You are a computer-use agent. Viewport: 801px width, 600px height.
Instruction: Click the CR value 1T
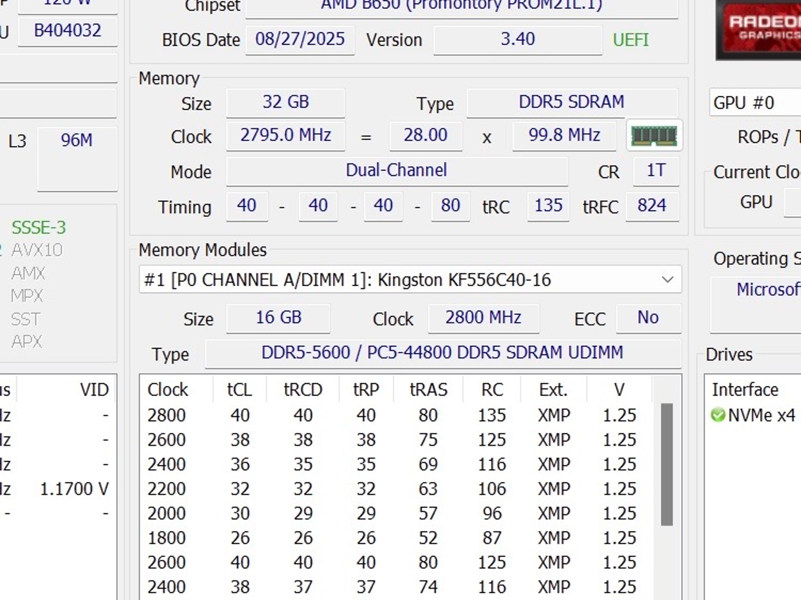(656, 171)
